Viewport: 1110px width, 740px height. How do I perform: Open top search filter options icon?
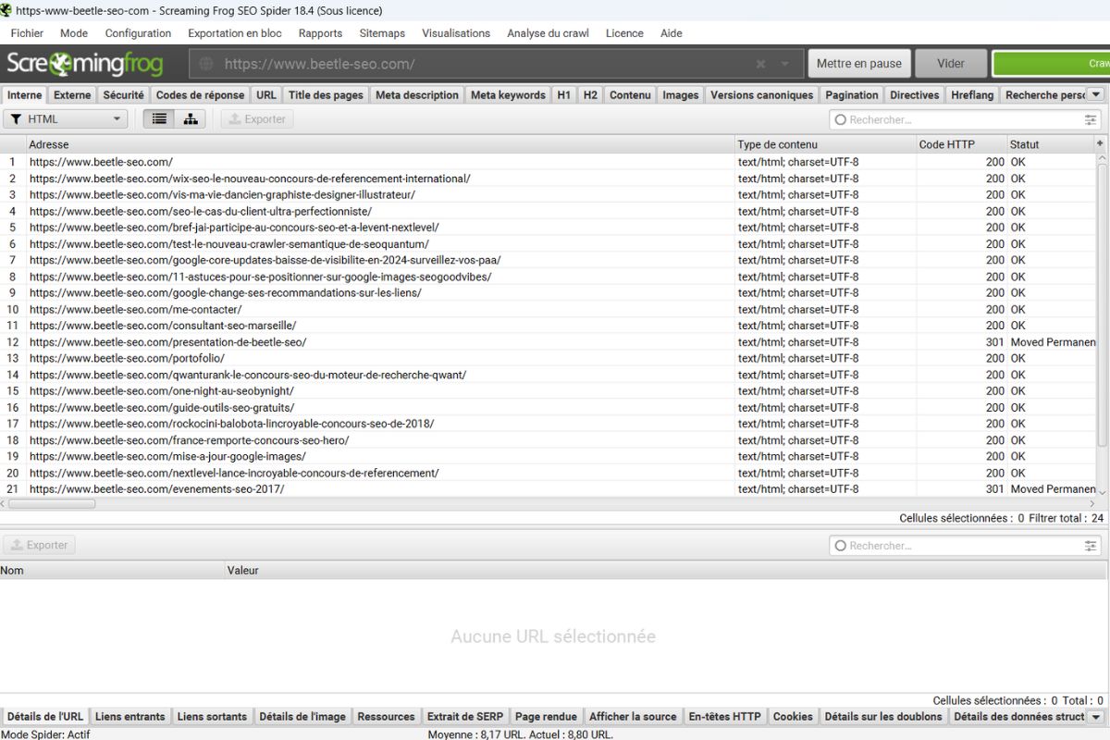[1091, 119]
